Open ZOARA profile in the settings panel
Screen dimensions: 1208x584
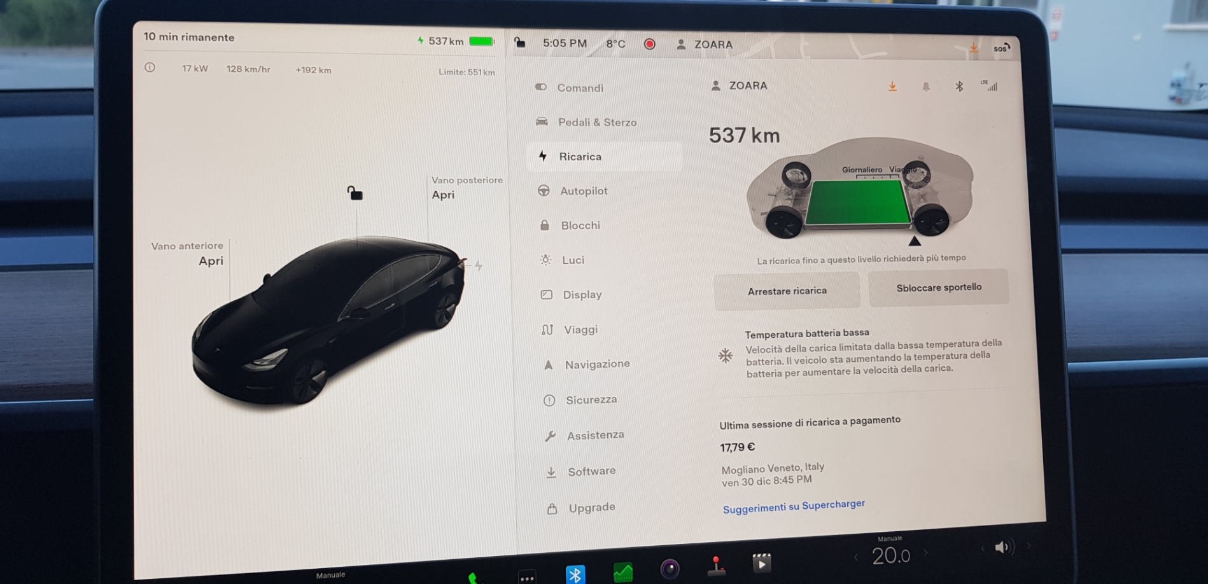tap(740, 85)
